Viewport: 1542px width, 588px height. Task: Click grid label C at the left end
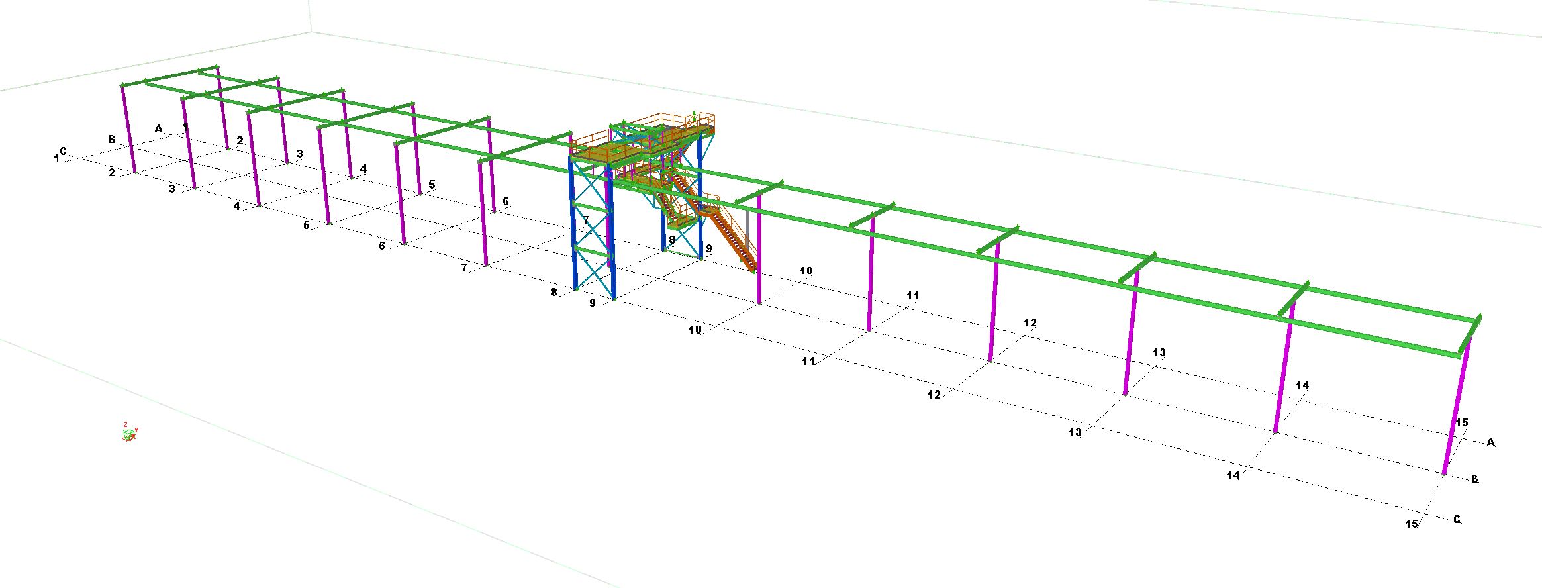tap(63, 152)
